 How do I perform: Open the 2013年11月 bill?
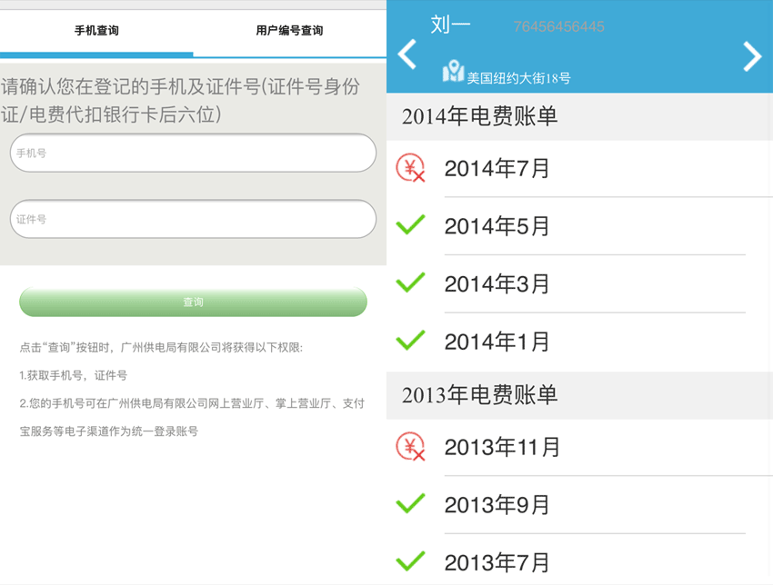pos(502,448)
